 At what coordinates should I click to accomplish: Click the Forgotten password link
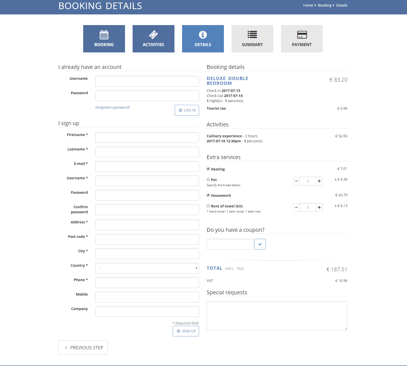(x=113, y=107)
